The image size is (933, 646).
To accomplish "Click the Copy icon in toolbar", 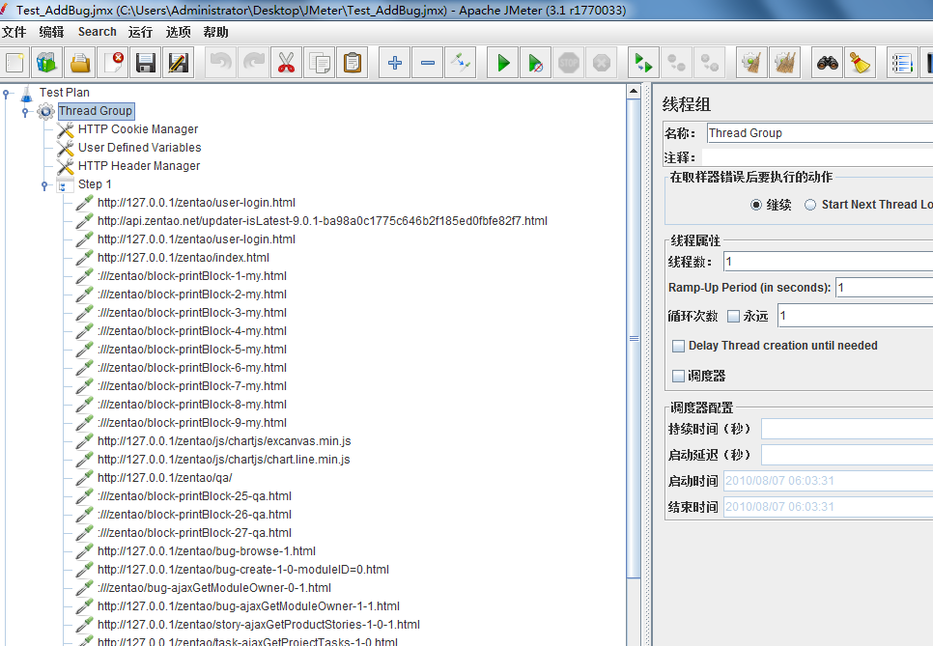I will click(x=320, y=63).
